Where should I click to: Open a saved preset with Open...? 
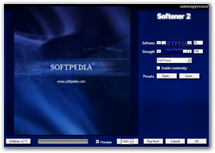click(167, 76)
